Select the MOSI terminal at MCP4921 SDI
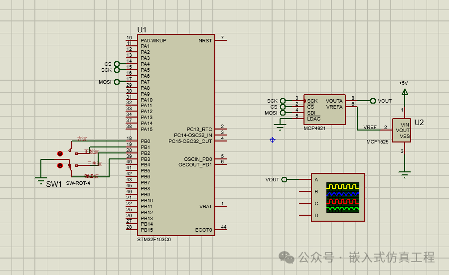This screenshot has width=449, height=275. [x=283, y=113]
